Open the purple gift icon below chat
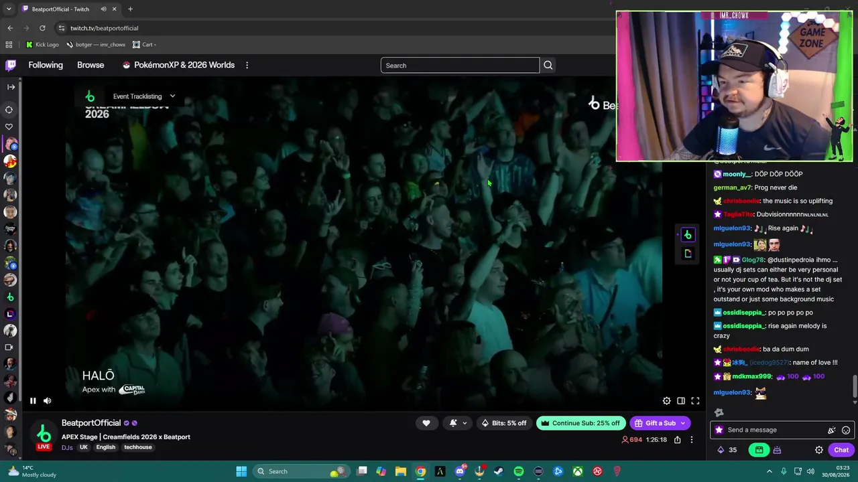This screenshot has height=482, width=858. click(777, 451)
